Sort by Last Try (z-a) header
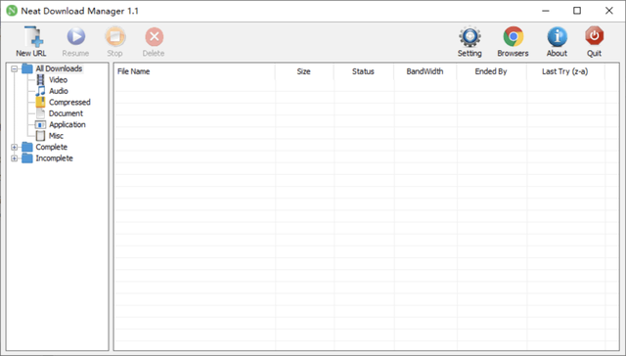 [x=565, y=71]
